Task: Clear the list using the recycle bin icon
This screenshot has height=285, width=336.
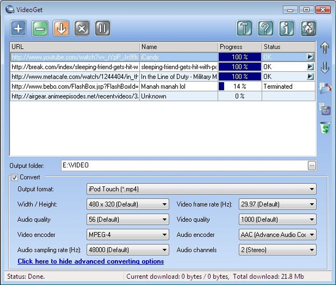Action: 325,128
